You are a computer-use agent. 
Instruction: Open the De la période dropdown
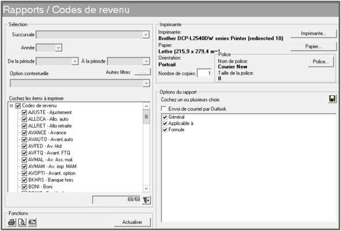click(x=75, y=62)
